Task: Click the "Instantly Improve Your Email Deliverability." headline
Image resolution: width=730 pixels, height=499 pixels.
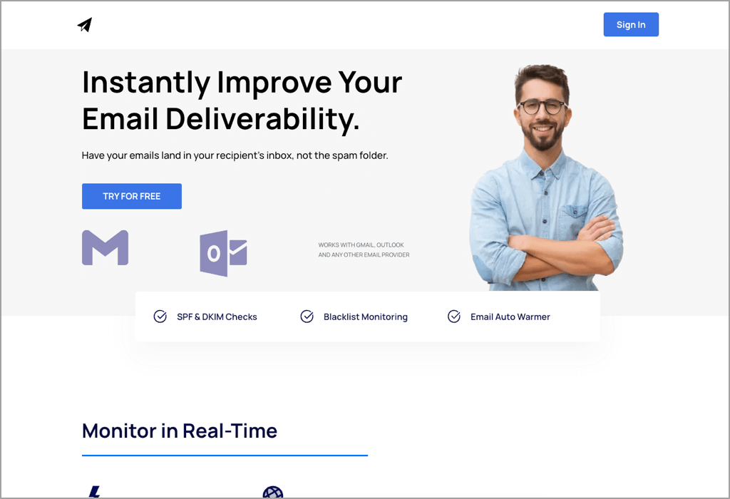Action: [x=242, y=101]
